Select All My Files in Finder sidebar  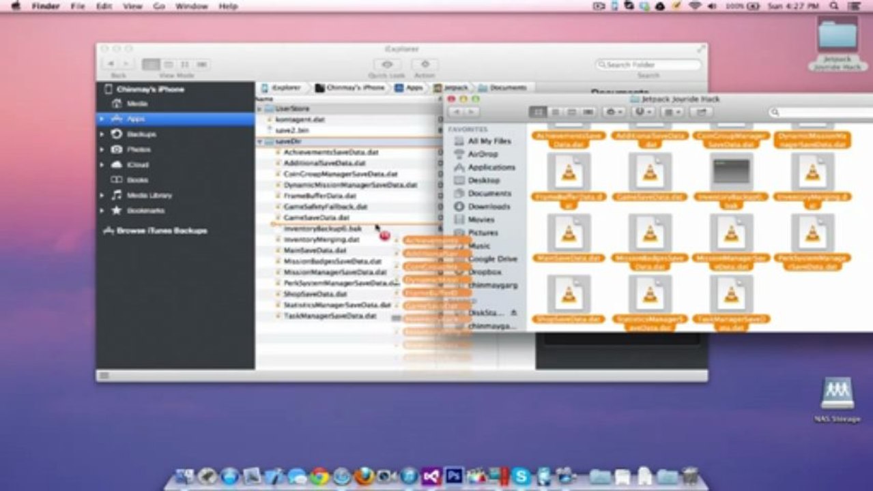coord(482,141)
